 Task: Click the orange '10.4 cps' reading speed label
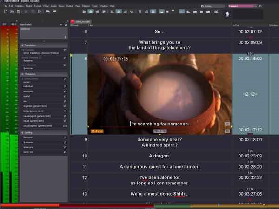97,131
